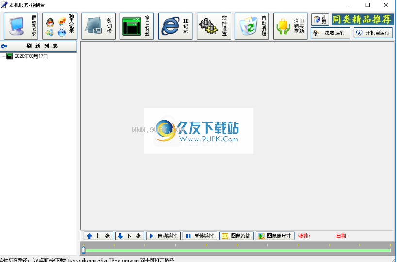Click the 日期 date label
397x262 pixels.
pyautogui.click(x=342, y=236)
